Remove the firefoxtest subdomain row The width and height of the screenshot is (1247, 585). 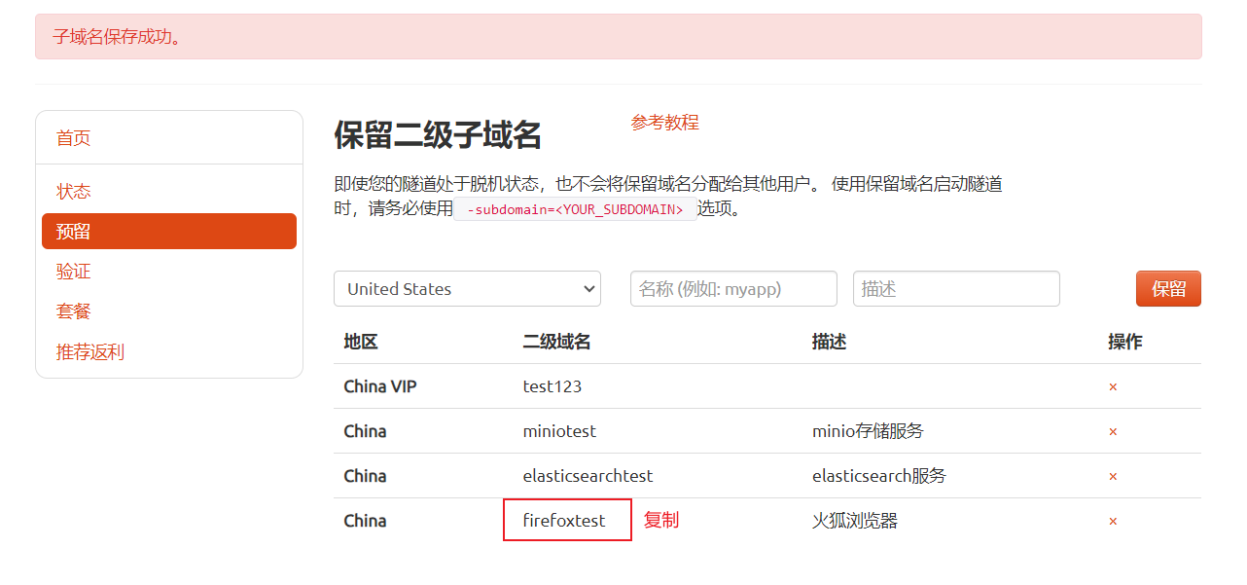[x=1113, y=522]
